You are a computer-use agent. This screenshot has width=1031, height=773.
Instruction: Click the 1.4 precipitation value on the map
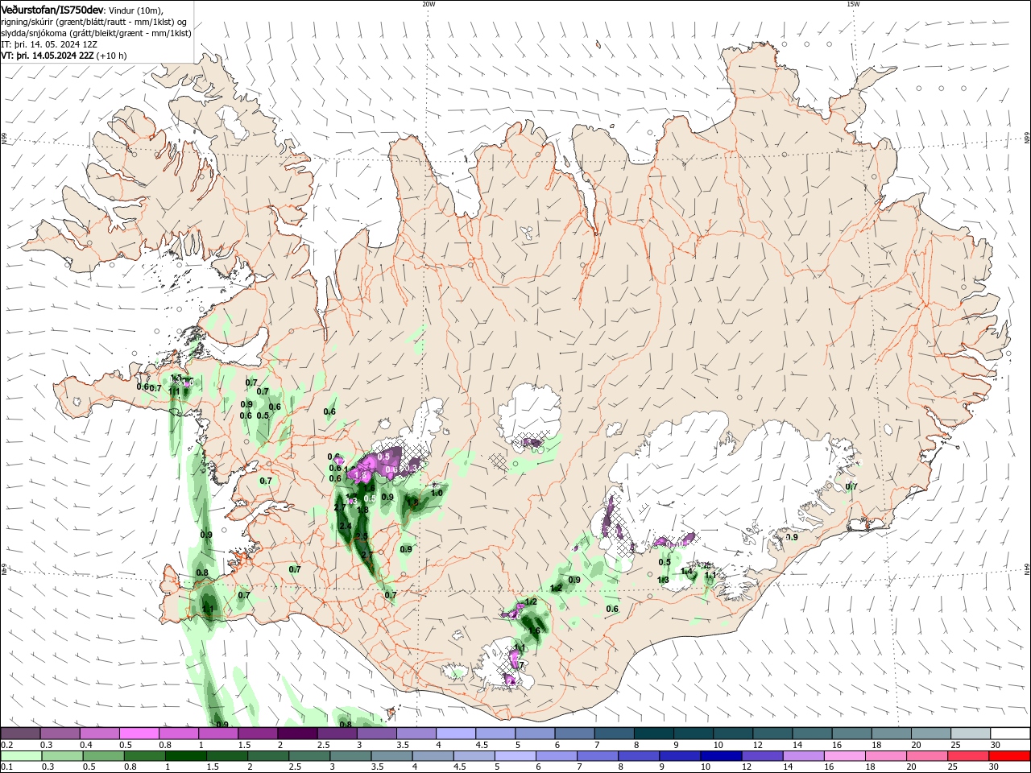click(x=687, y=571)
